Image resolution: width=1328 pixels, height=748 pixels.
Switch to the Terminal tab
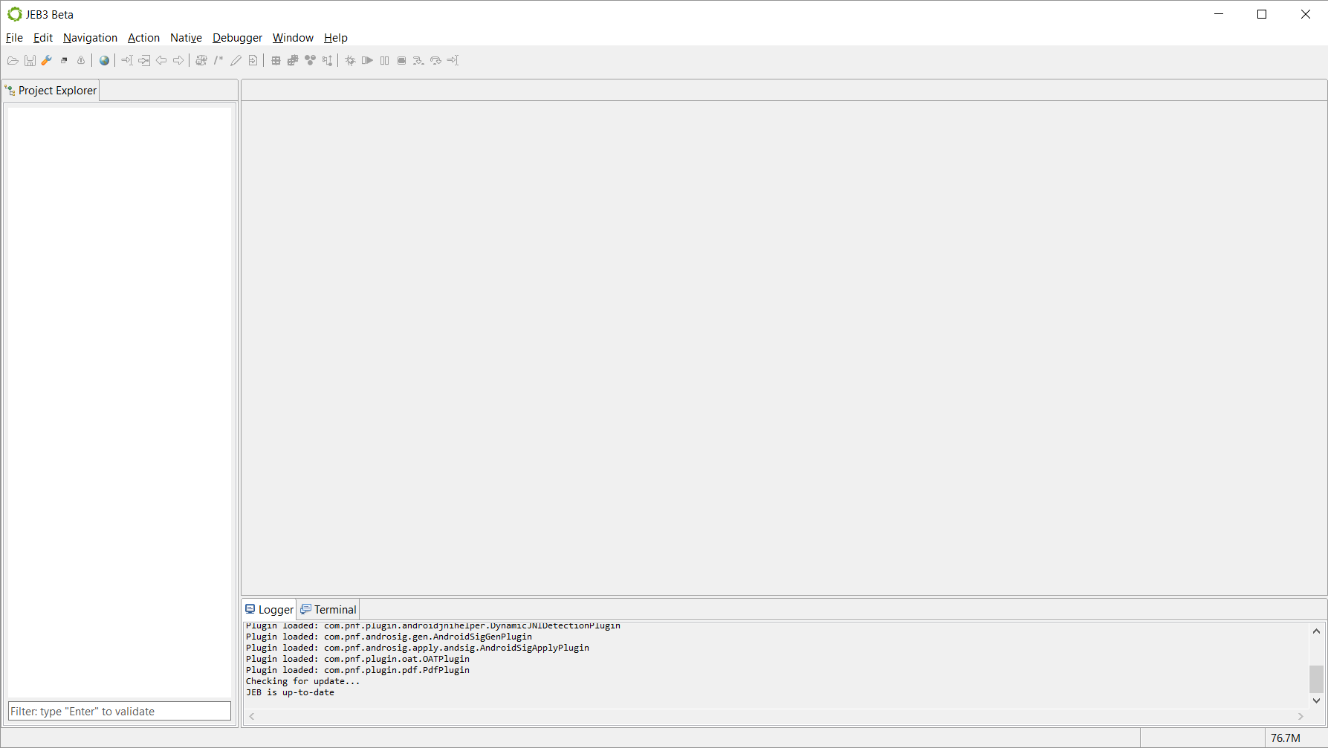point(328,609)
